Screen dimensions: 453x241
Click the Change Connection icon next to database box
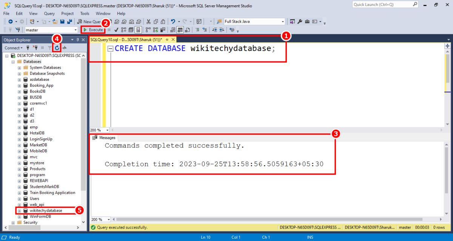click(x=18, y=30)
